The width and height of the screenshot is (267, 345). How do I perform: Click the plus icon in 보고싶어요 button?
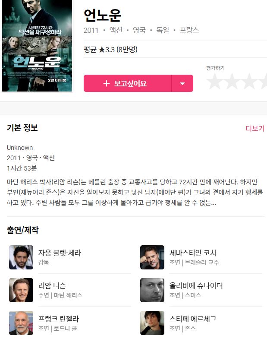[107, 83]
